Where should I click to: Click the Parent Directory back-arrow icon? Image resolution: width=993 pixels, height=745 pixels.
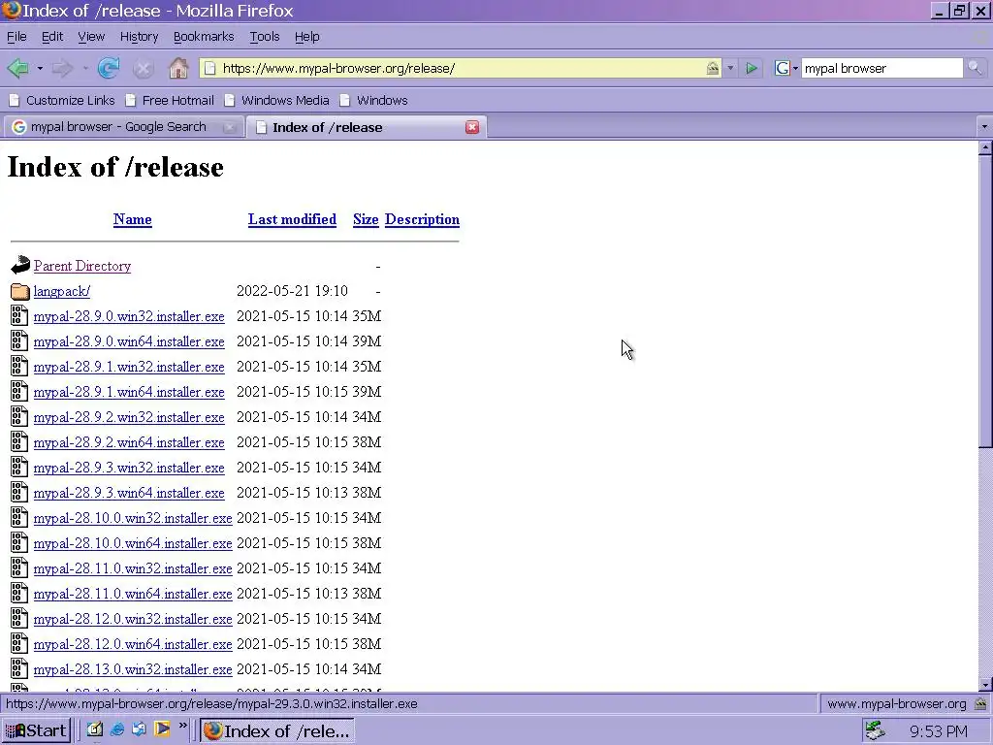click(20, 266)
